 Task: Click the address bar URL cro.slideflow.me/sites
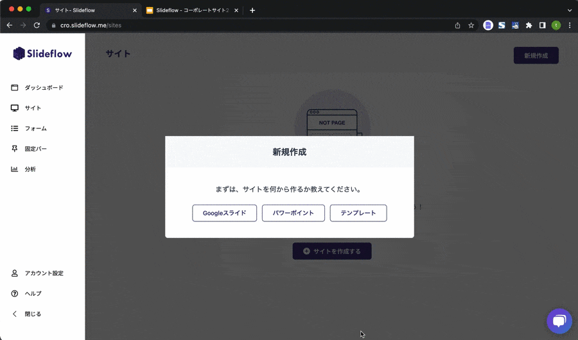91,26
